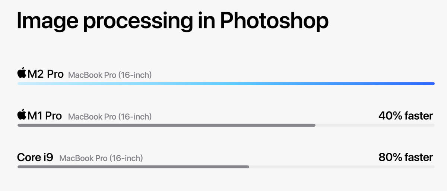Click the "40% faster" label
The image size is (447, 191).
pyautogui.click(x=406, y=116)
